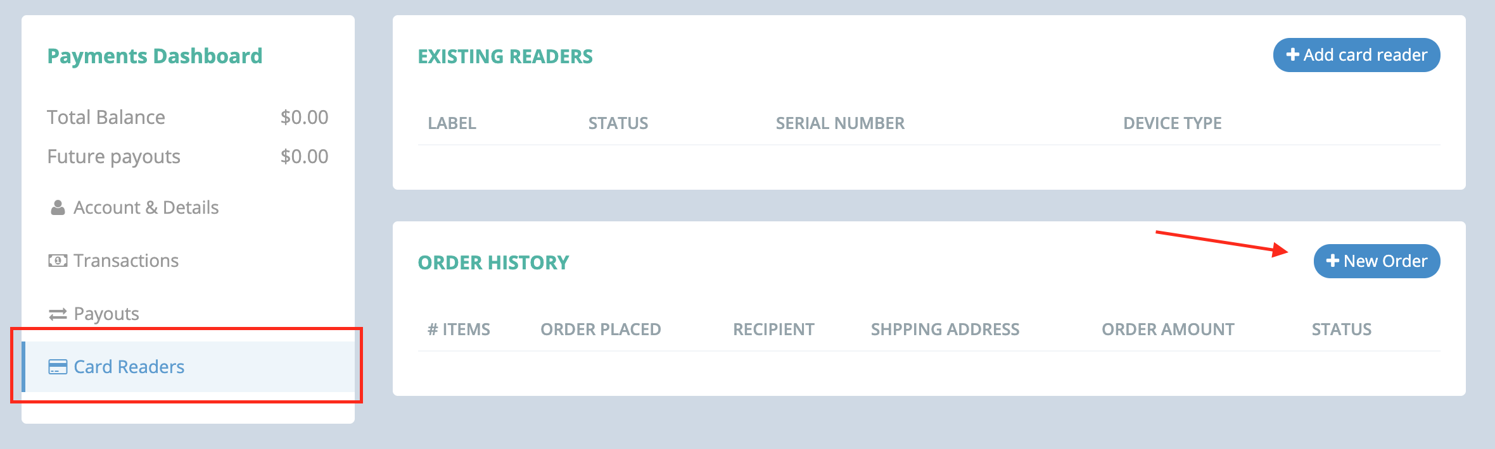
Task: Click the plus icon on New Order button
Action: click(x=1333, y=261)
